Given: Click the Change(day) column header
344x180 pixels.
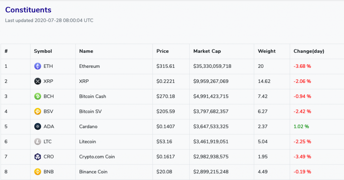Looking at the screenshot, I should (x=309, y=51).
